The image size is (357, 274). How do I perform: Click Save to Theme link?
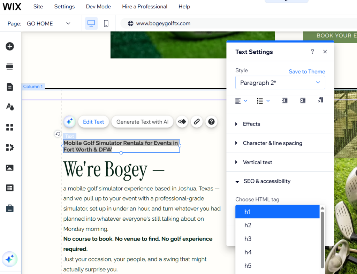(307, 71)
